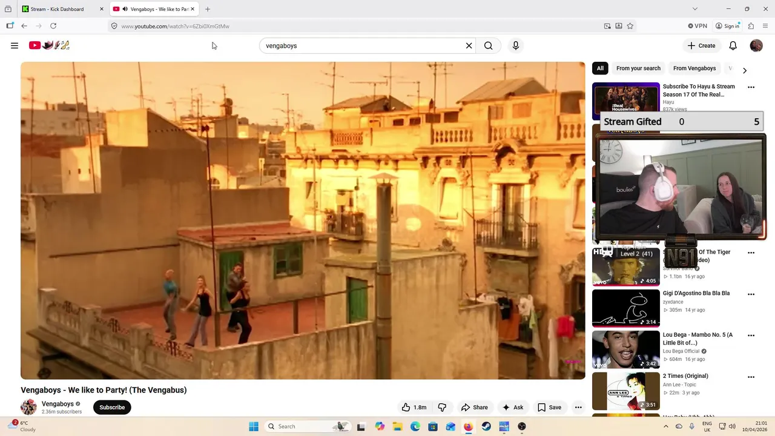Open options for Gigi D'Agostino video
This screenshot has height=436, width=775.
(x=751, y=294)
